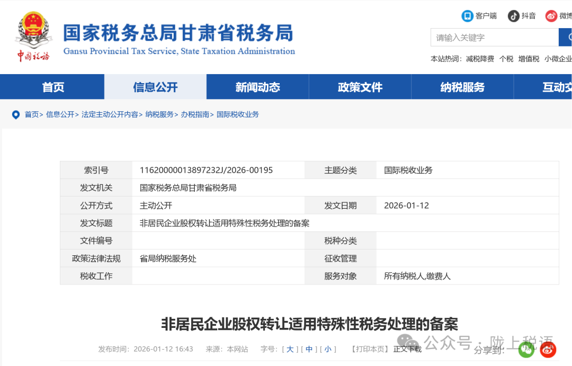572x366 pixels.
Task: Click the 打印本页 print button
Action: pos(369,350)
